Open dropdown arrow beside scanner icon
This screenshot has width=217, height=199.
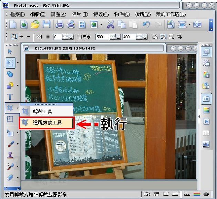click(190, 25)
